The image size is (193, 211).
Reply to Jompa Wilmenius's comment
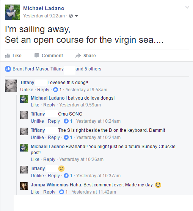pyautogui.click(x=49, y=192)
